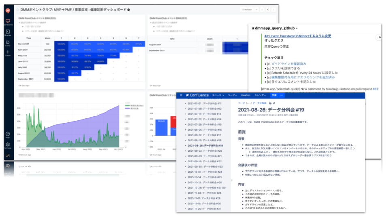Open Help in the Redash sidebar
This screenshot has width=389, height=218.
click(8, 135)
